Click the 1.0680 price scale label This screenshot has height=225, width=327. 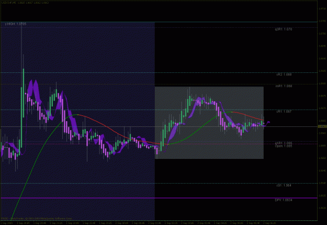(x=322, y=83)
